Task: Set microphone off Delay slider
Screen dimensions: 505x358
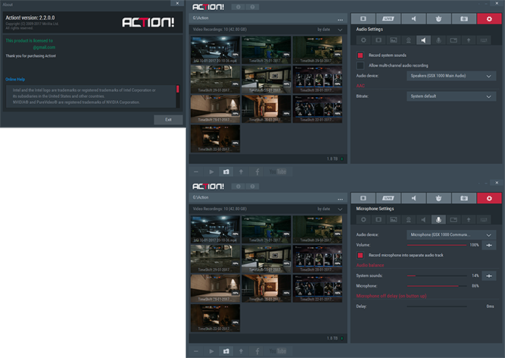Action: pyautogui.click(x=437, y=306)
